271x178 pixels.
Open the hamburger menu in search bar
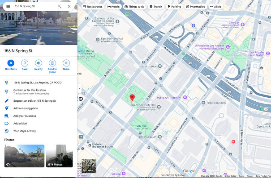click(x=8, y=6)
